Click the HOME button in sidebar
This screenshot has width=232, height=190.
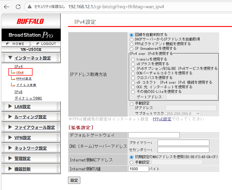coord(16,44)
